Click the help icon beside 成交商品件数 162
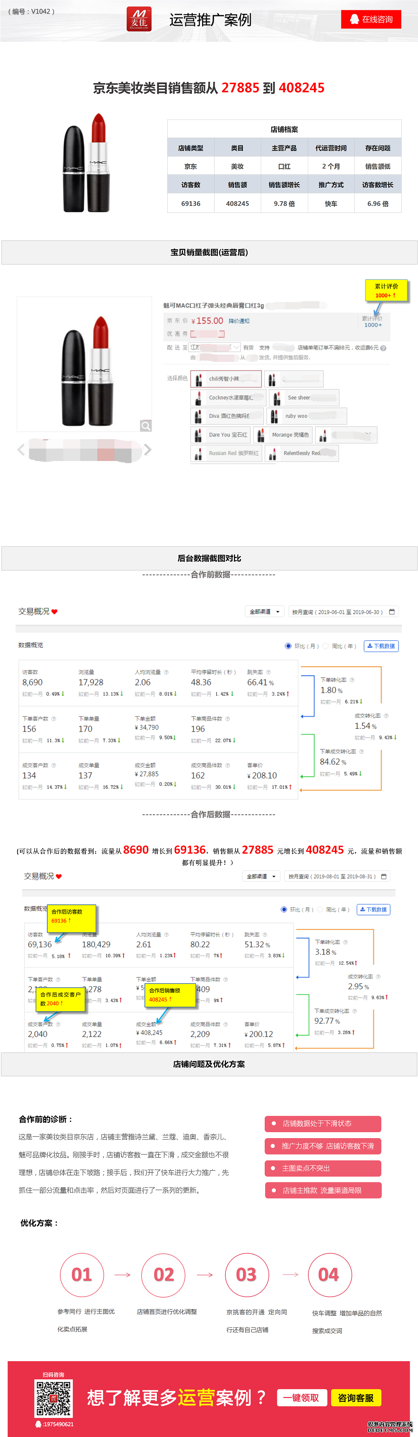 coord(228,765)
